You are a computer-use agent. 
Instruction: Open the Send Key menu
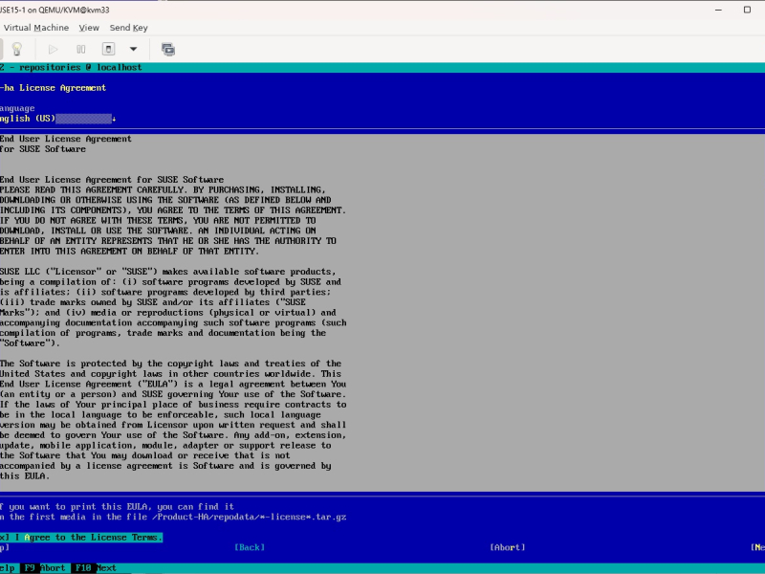tap(129, 28)
